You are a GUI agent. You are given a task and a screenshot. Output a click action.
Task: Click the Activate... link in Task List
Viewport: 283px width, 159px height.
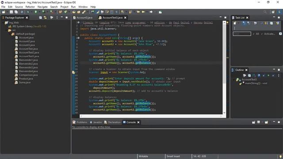(x=269, y=34)
